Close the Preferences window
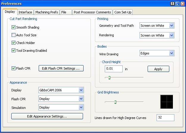This screenshot has height=133, width=186. [x=182, y=4]
